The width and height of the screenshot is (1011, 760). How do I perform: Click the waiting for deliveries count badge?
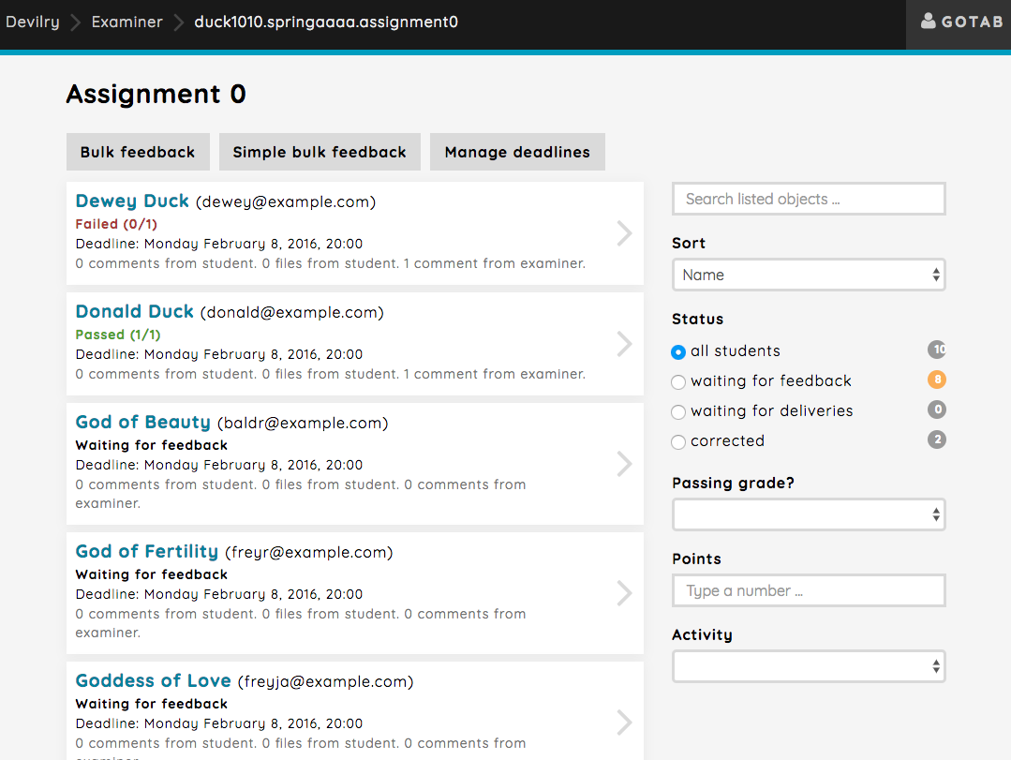tap(937, 410)
